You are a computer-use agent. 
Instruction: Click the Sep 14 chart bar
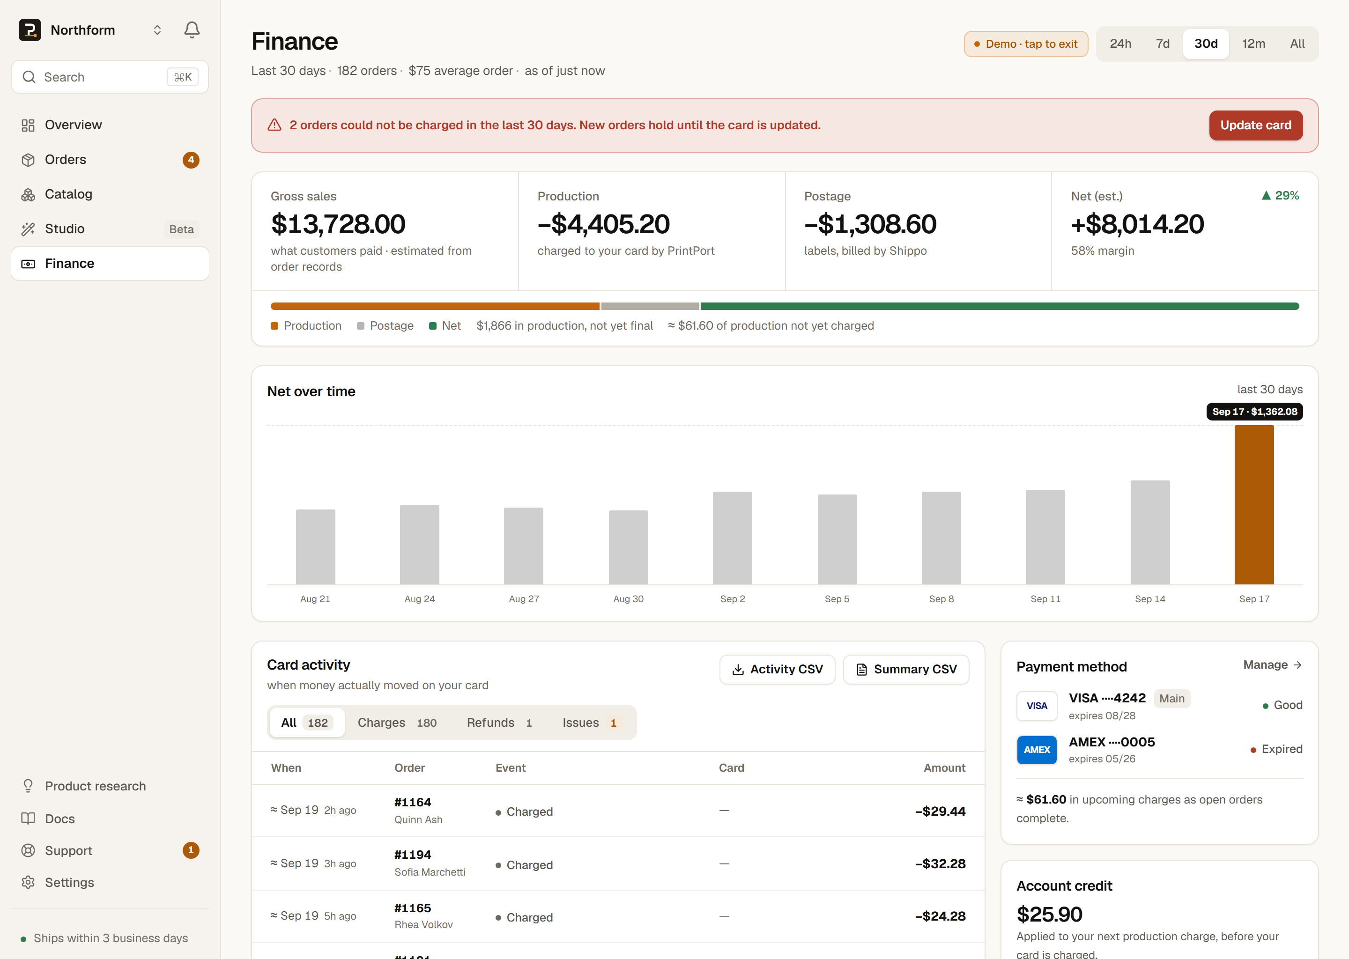[x=1150, y=532]
